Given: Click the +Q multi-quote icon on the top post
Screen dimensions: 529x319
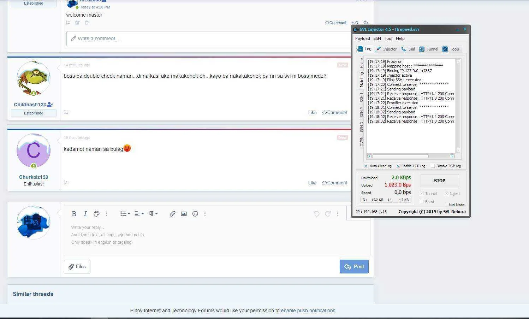Looking at the screenshot, I should pos(355,23).
